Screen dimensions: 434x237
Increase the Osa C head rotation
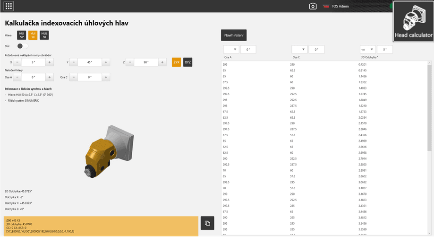(x=105, y=77)
